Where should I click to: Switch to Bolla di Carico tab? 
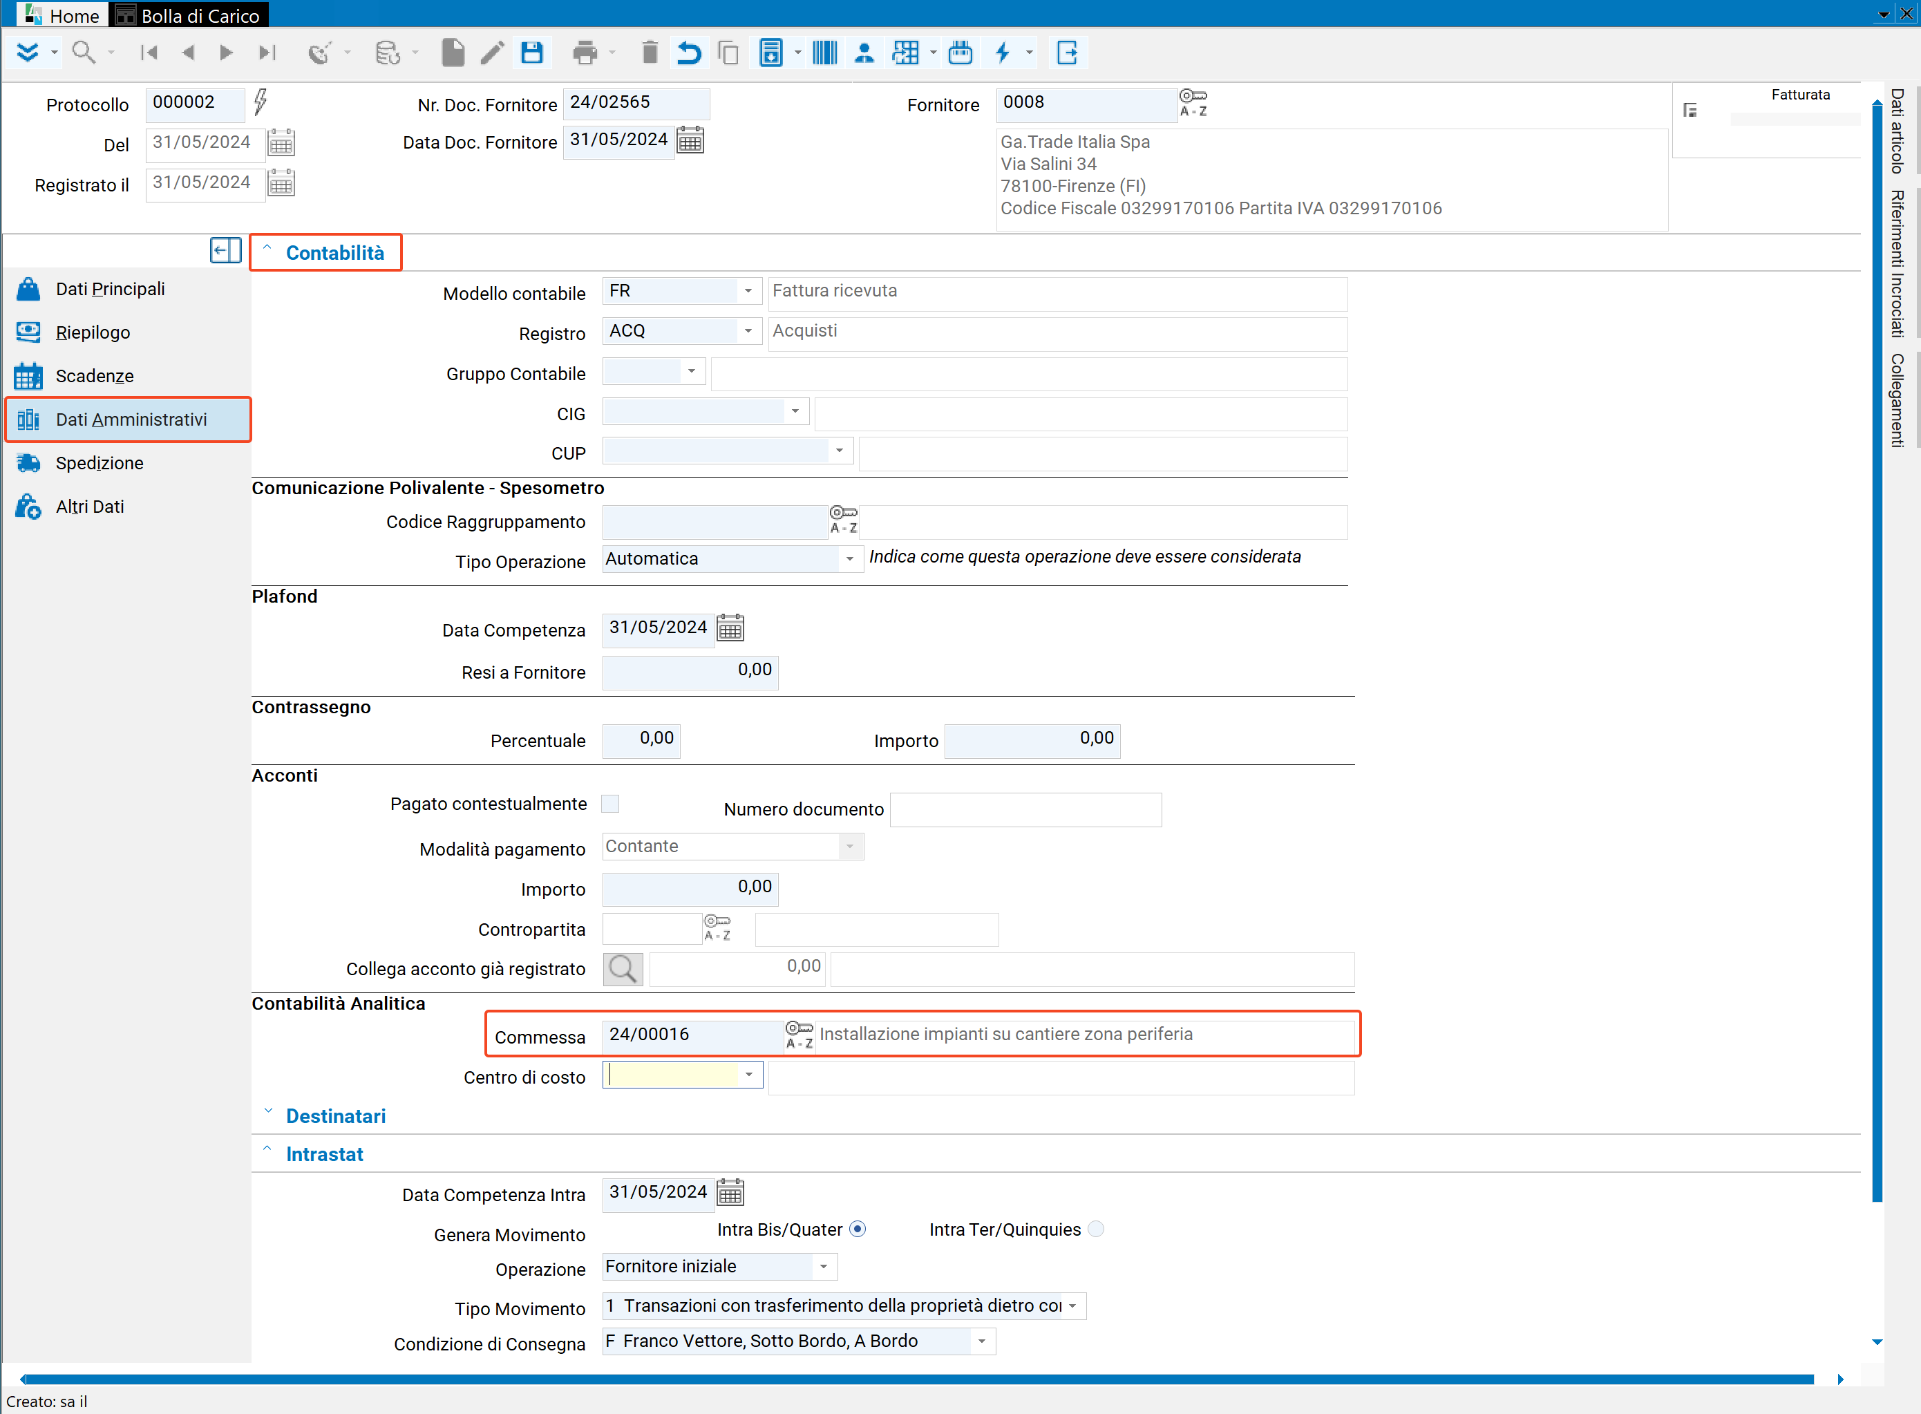pyautogui.click(x=188, y=15)
